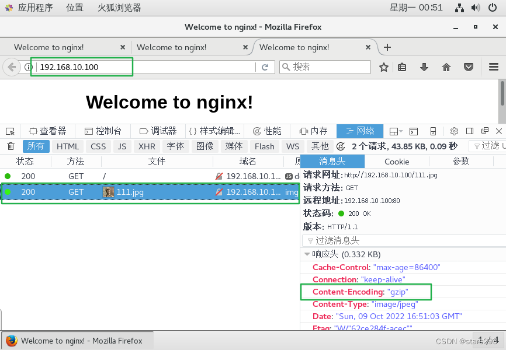Open the network performance analysis icon

point(341,146)
